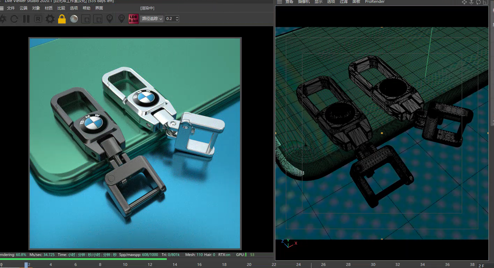Open the 云端 menu
Screen dimensions: 494x268
[23, 8]
